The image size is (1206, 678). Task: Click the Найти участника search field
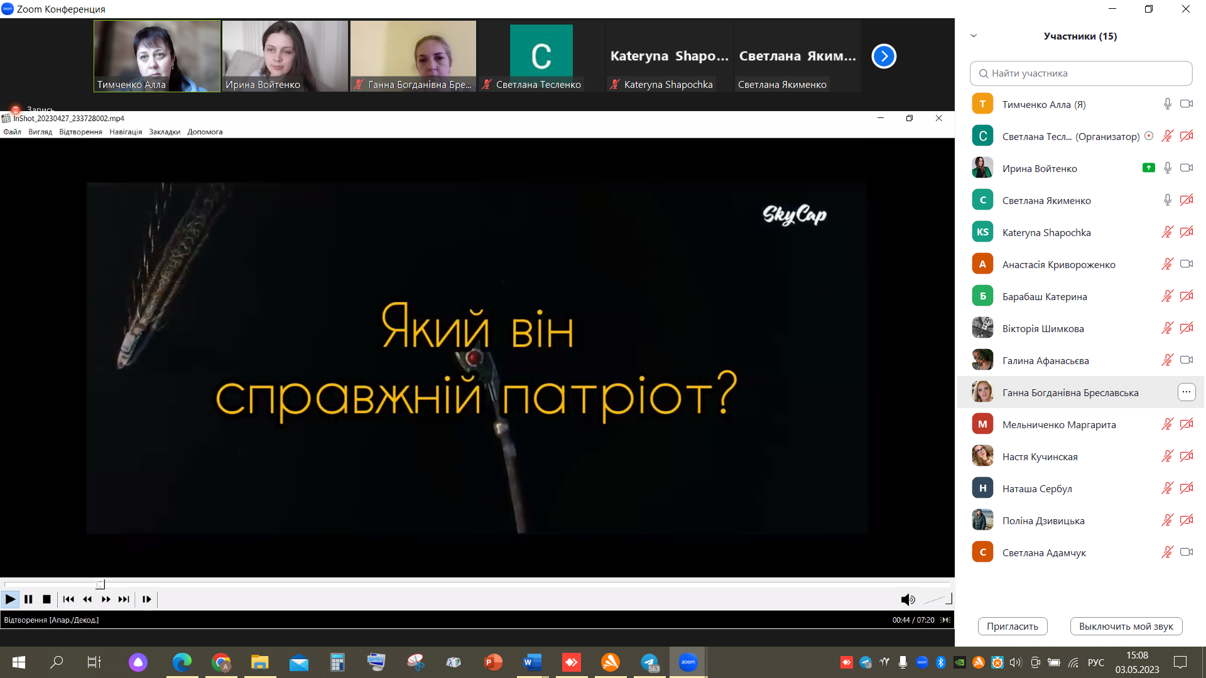[1081, 73]
